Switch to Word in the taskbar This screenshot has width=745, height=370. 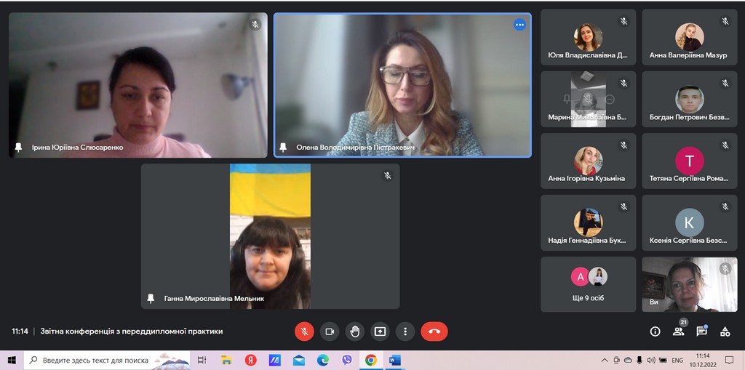(x=394, y=360)
